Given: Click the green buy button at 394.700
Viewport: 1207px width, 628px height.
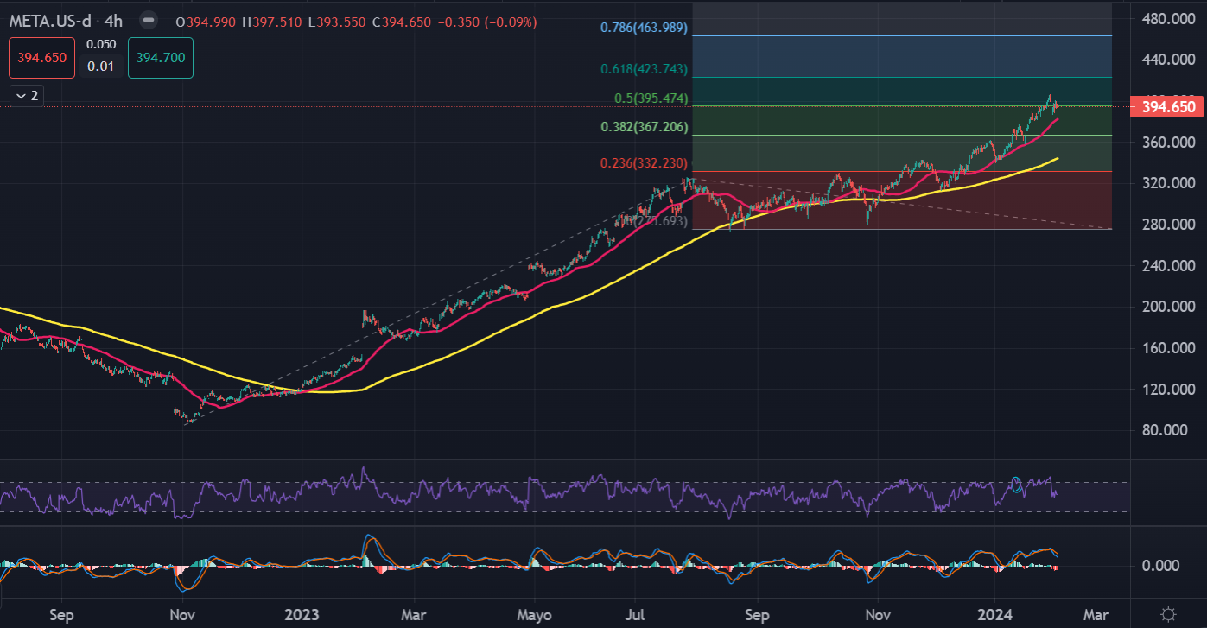Looking at the screenshot, I should tap(160, 59).
